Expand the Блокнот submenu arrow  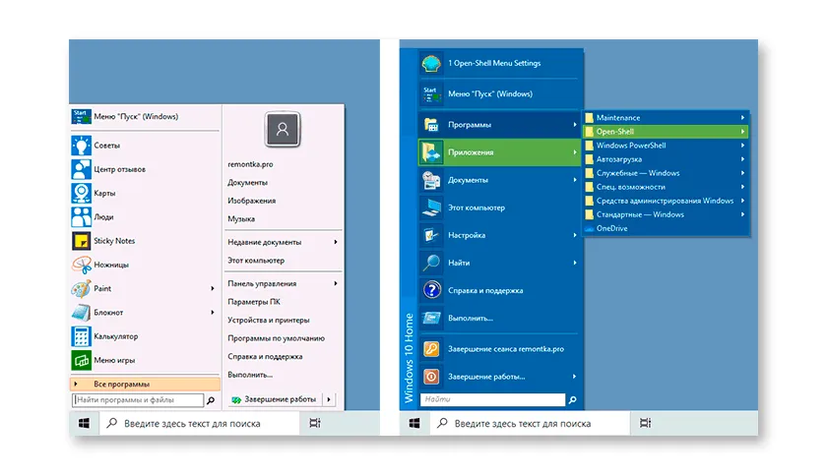pyautogui.click(x=213, y=313)
